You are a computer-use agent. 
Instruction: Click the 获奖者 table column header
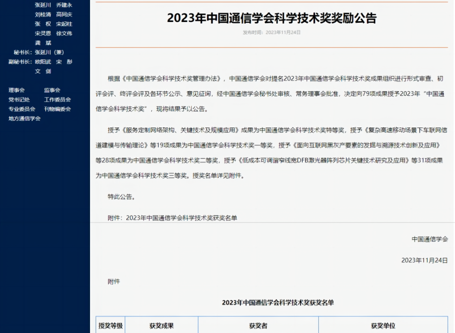pos(258,326)
